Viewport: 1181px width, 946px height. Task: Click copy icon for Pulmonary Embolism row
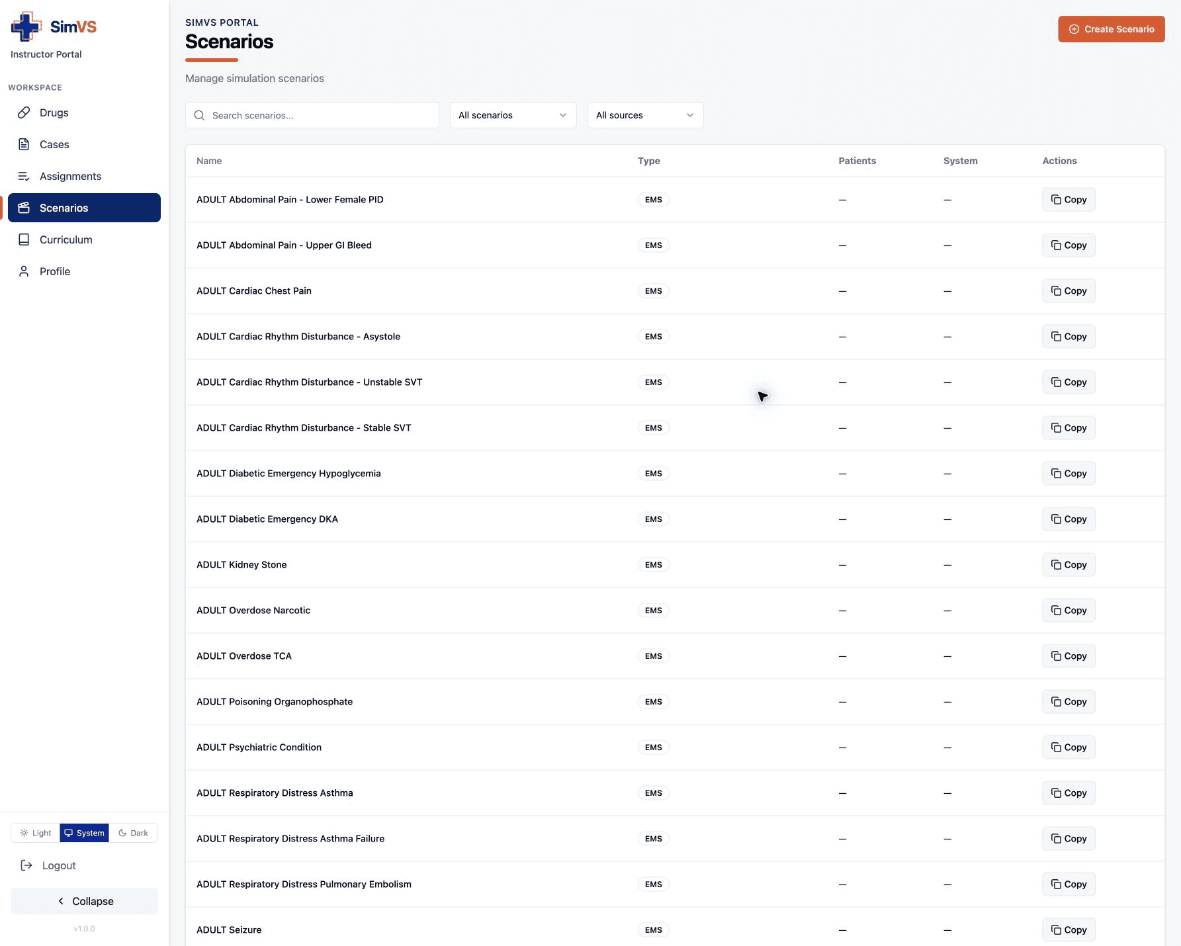pyautogui.click(x=1056, y=884)
